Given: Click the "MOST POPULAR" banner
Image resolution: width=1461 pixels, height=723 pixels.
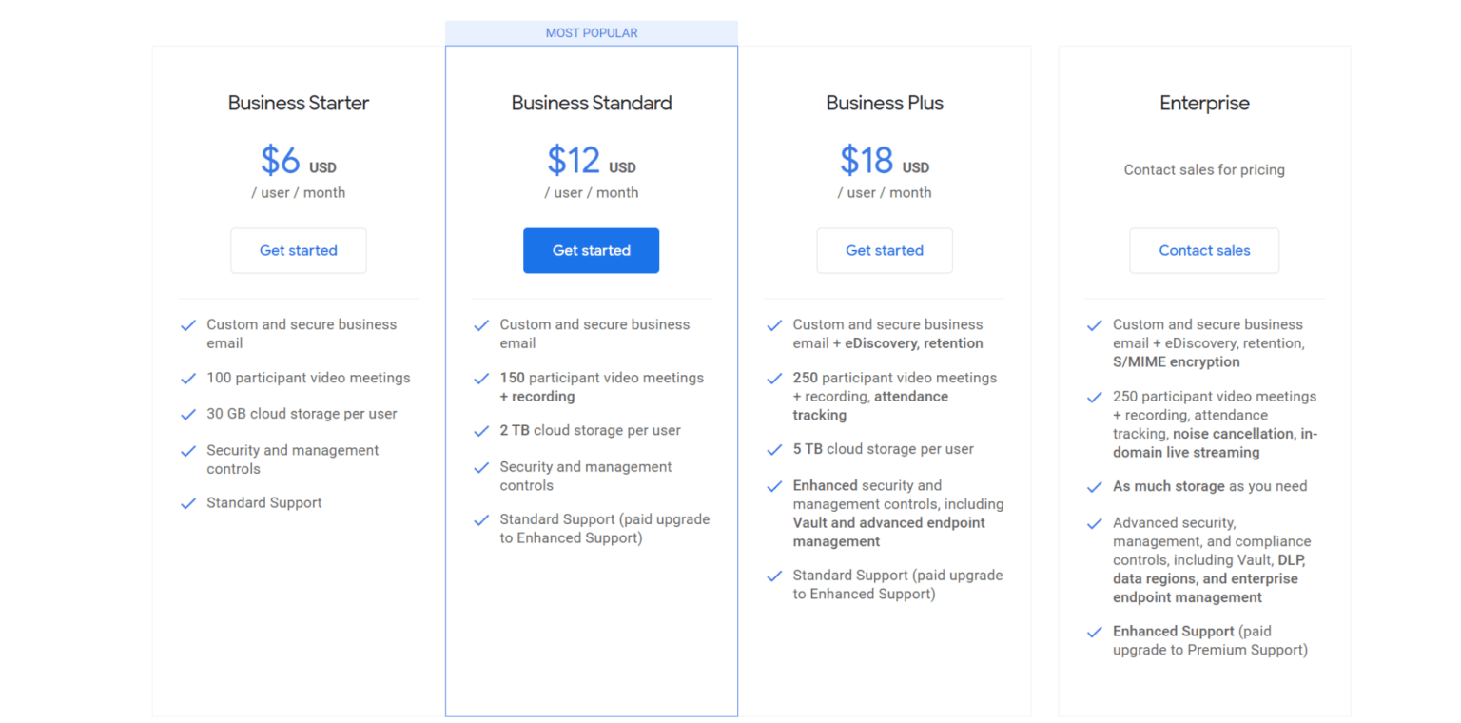Looking at the screenshot, I should [591, 32].
